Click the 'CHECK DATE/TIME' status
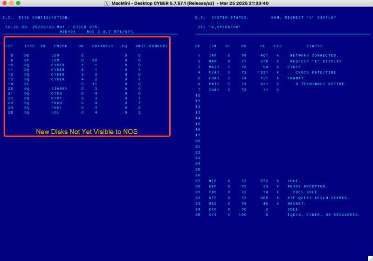The width and height of the screenshot is (373, 261). [316, 73]
